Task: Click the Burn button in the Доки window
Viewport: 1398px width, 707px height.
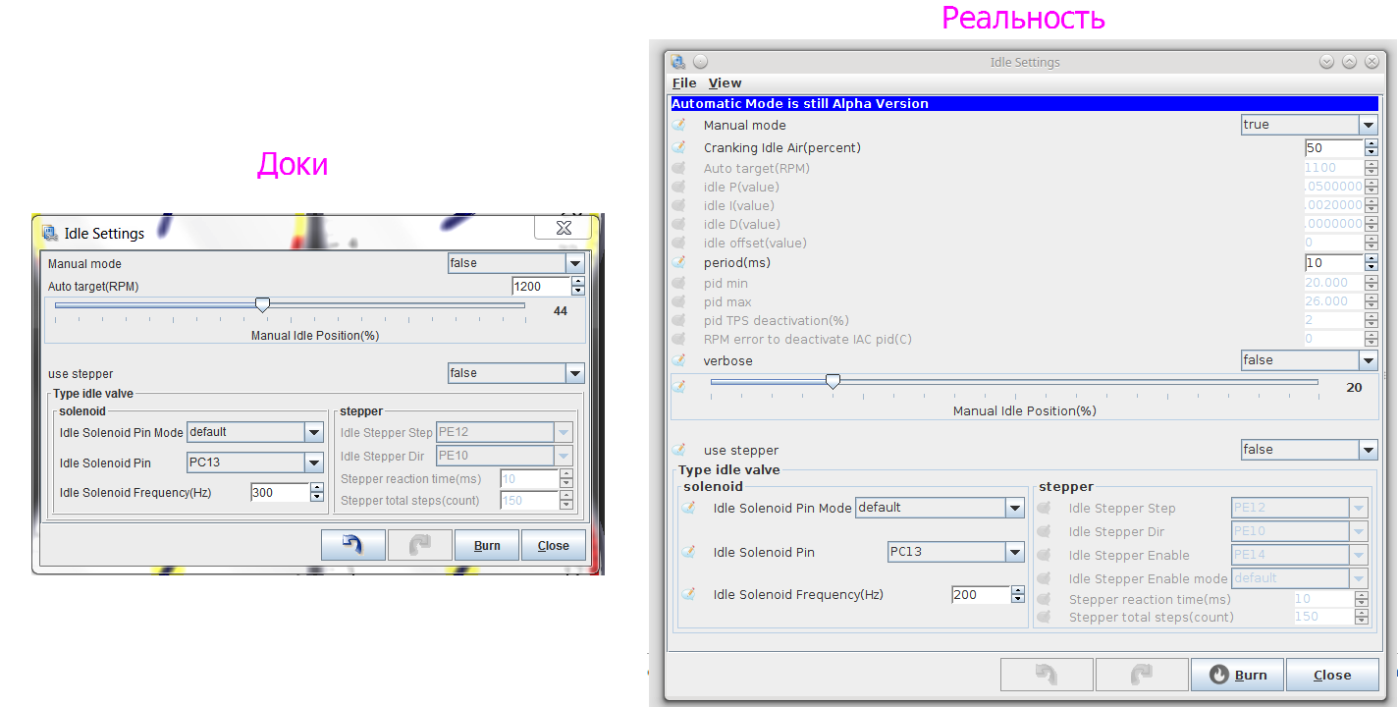Action: 487,545
